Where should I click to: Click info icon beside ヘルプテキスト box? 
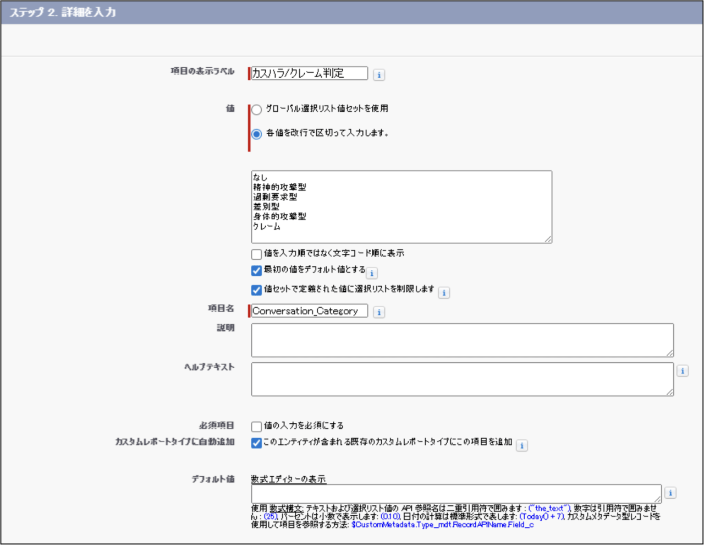(x=683, y=371)
